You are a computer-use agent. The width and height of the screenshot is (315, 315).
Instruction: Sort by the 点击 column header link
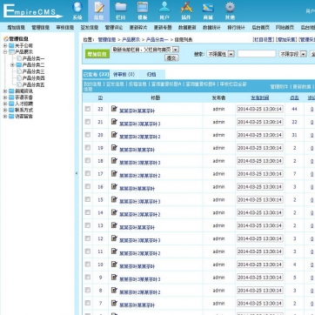[294, 97]
